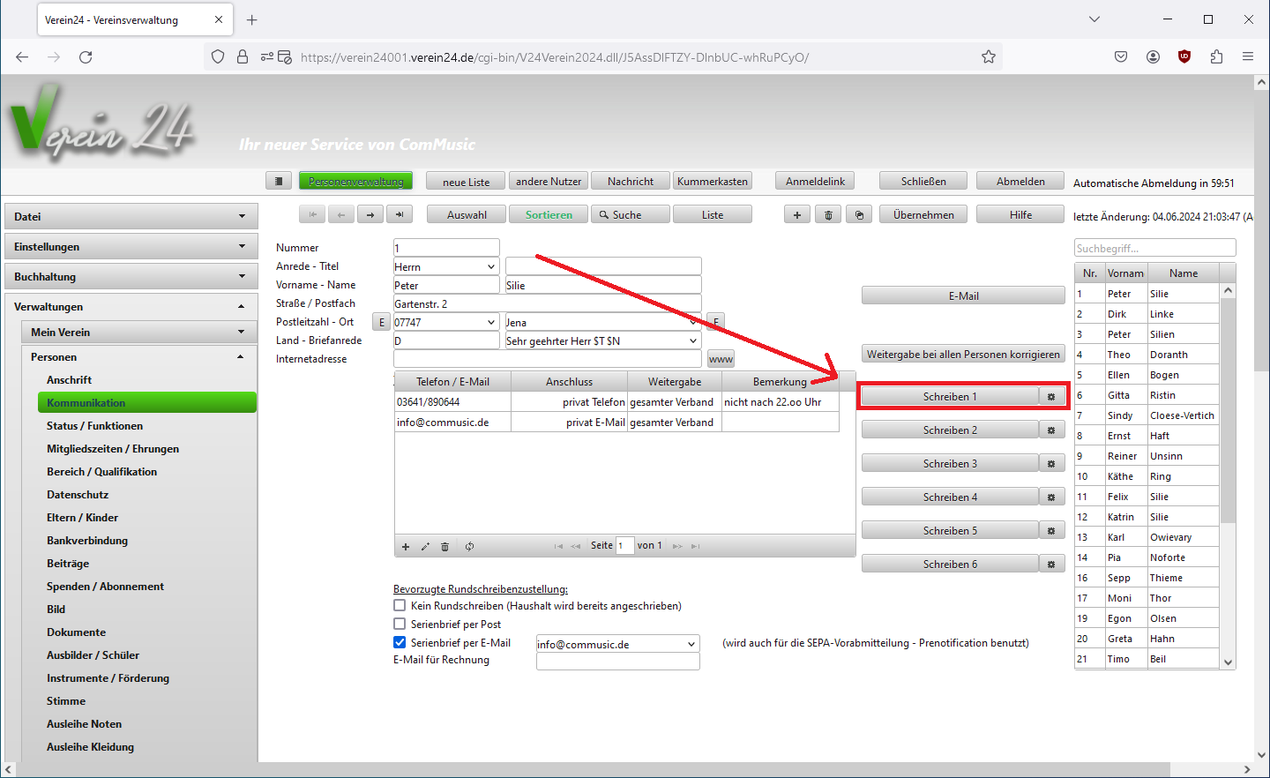The image size is (1270, 778).
Task: Jump to the last person record
Action: [400, 214]
